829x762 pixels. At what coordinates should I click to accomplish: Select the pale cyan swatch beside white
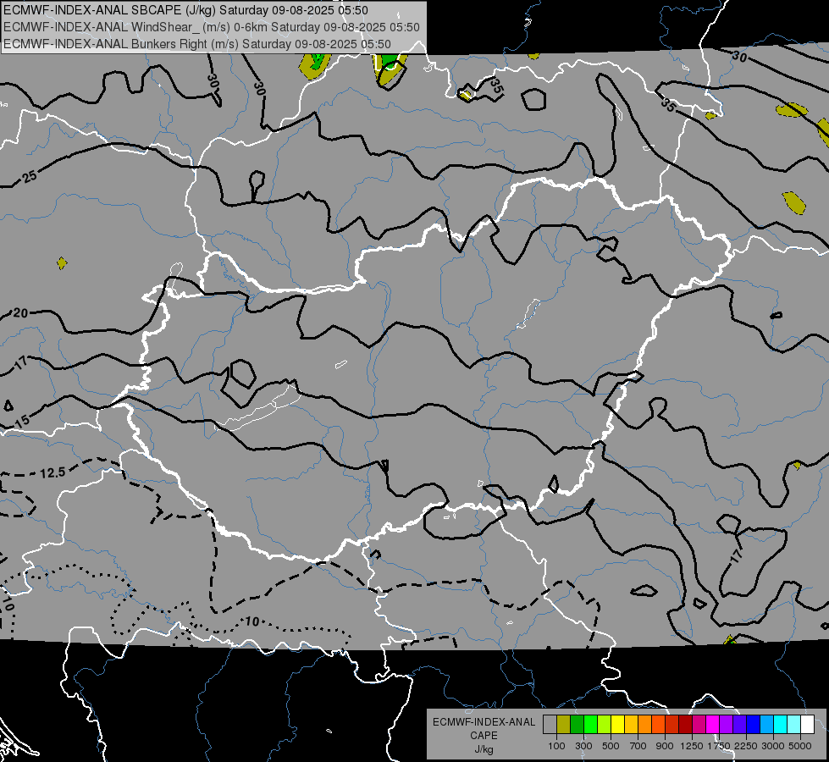point(794,725)
